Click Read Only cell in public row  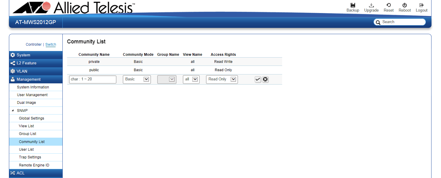[x=223, y=70]
